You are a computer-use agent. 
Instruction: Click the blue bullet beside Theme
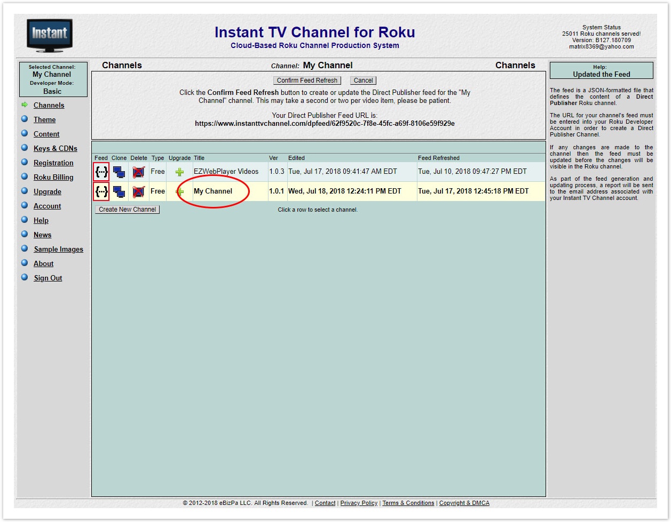point(25,119)
